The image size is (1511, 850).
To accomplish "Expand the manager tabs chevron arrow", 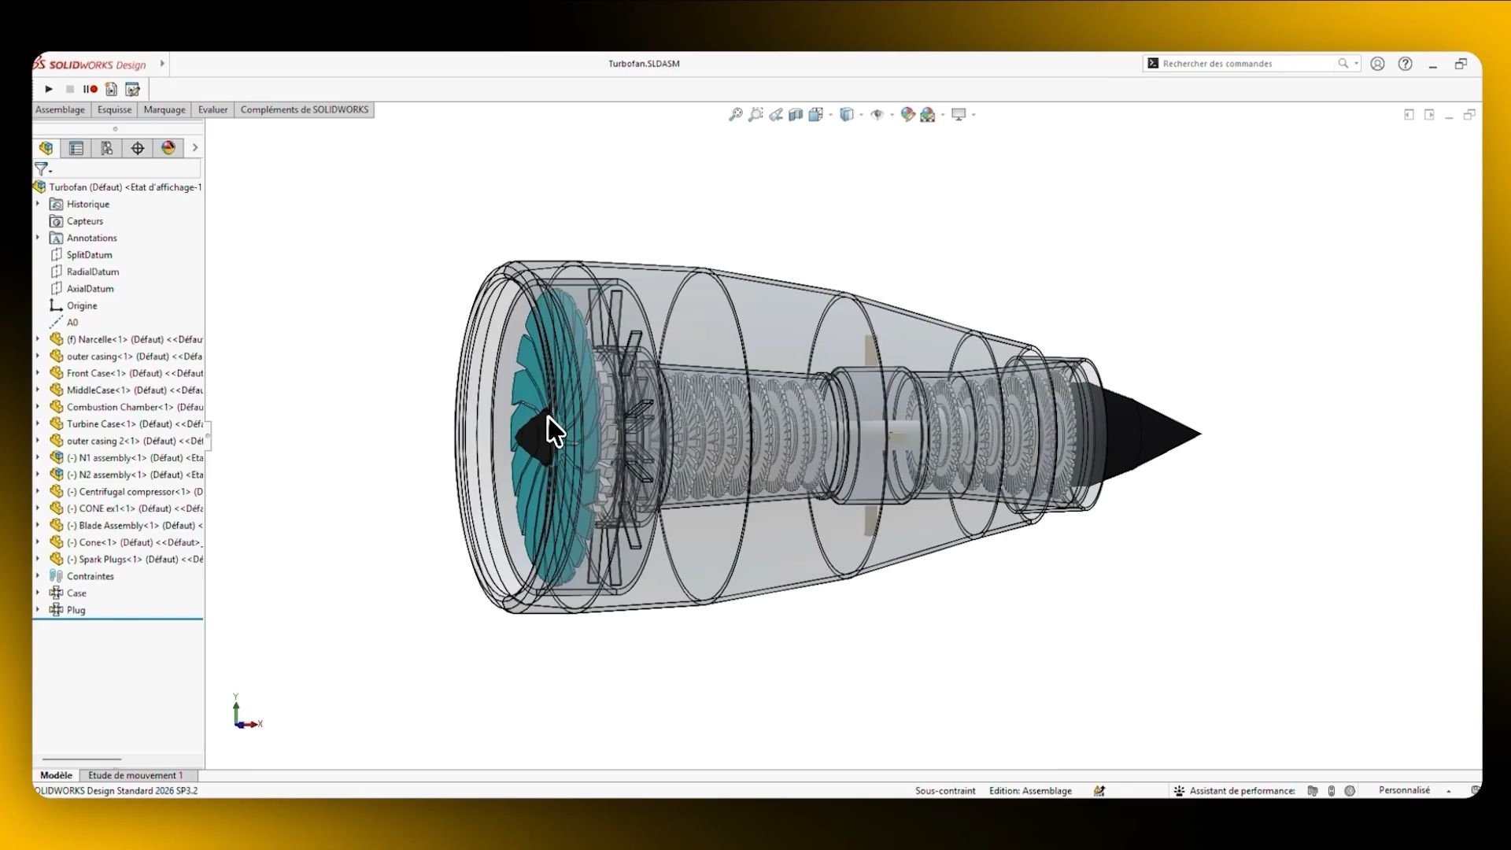I will click(195, 148).
